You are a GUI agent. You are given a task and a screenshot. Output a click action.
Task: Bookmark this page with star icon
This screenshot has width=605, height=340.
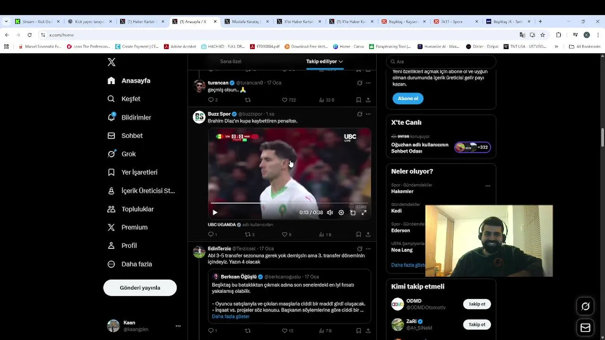(x=543, y=35)
